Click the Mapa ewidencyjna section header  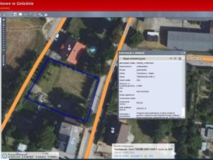(x=151, y=59)
